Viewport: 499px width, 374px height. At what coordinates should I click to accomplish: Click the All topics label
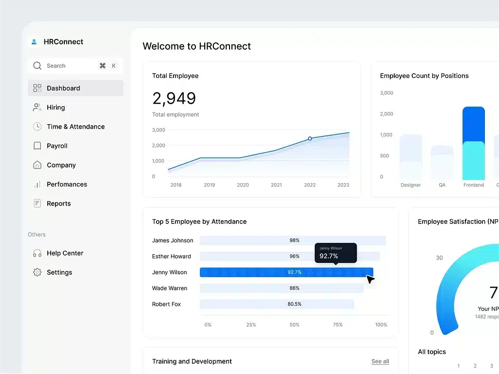432,352
